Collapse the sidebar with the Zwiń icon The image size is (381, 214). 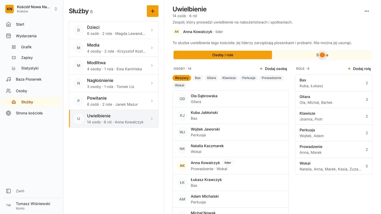(9, 191)
